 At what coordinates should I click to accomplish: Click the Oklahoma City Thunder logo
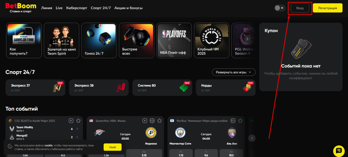pos(99,133)
